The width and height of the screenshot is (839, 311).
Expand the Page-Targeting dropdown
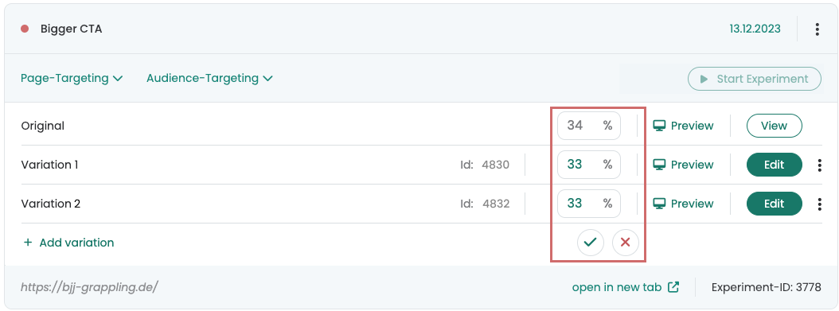click(x=72, y=79)
